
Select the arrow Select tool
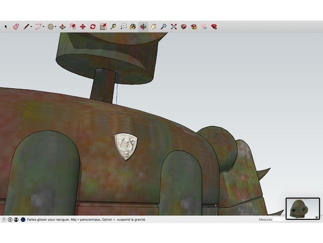click(6, 26)
